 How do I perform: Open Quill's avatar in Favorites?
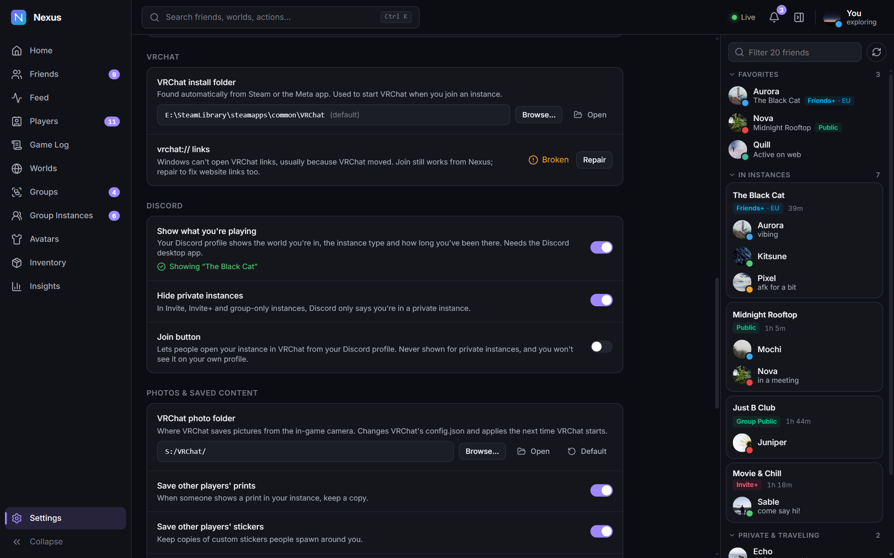(x=738, y=149)
